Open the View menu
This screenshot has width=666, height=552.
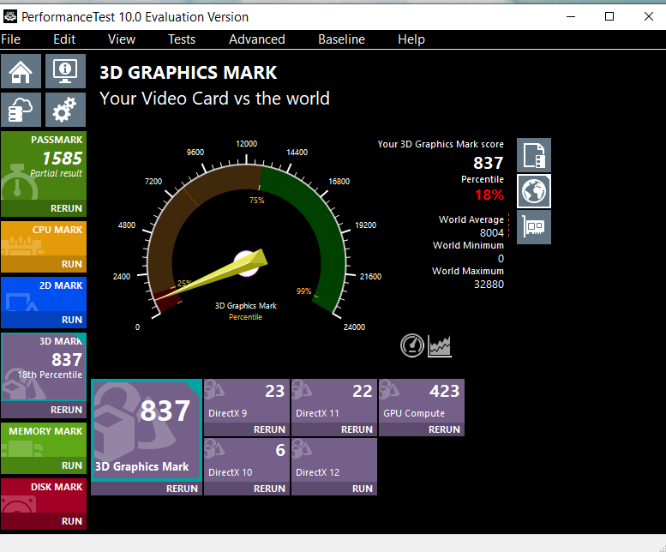pos(122,39)
